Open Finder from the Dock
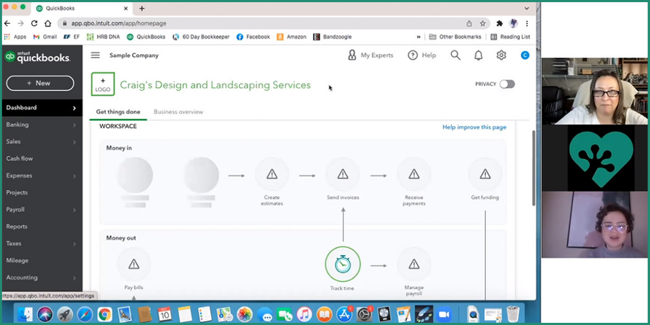This screenshot has width=650, height=325. (x=25, y=314)
